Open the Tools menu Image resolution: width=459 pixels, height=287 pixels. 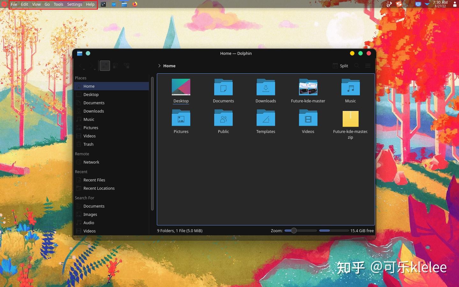pos(58,4)
